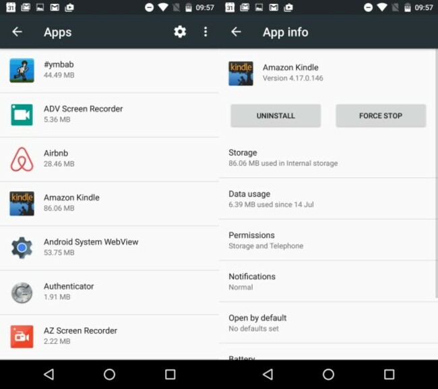Open Apps settings gear icon

pyautogui.click(x=180, y=32)
